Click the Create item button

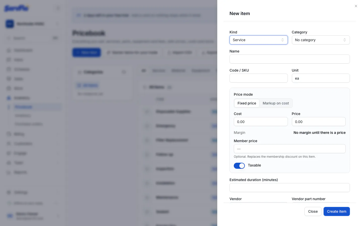pyautogui.click(x=337, y=211)
